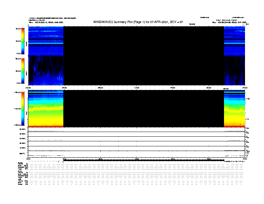Click the TNR intensity color bar
Screen dimensions: 264x204
click(23, 109)
